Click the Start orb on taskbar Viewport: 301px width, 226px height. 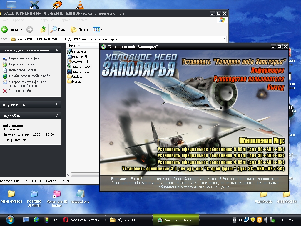coord(10,220)
